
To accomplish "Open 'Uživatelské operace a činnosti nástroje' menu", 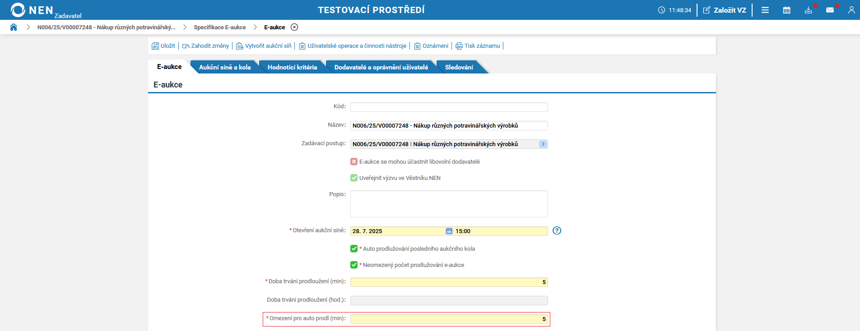I will click(x=353, y=46).
